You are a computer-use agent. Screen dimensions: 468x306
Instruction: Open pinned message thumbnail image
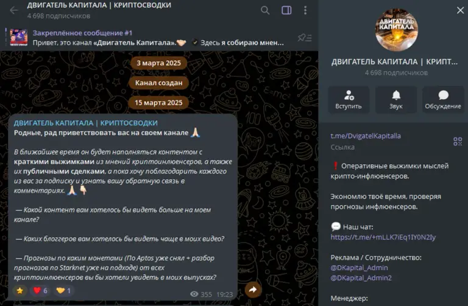tap(19, 38)
